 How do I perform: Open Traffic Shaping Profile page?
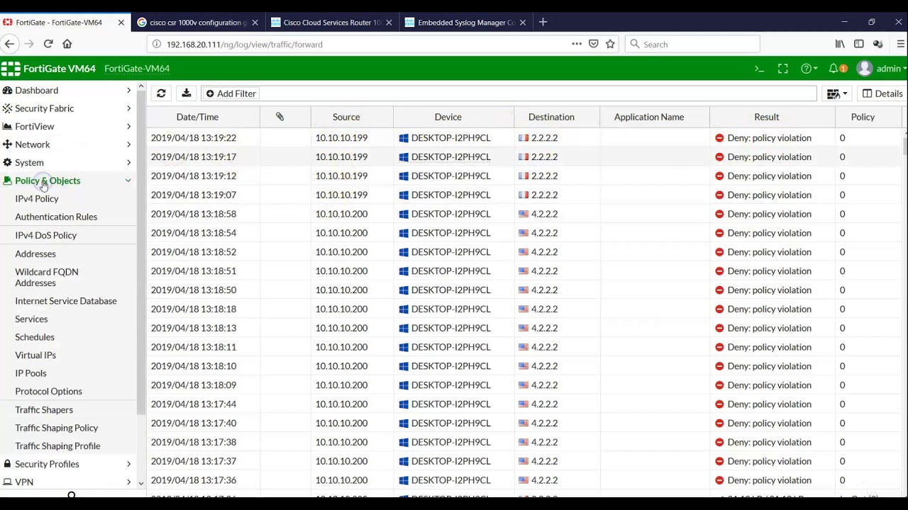point(57,446)
